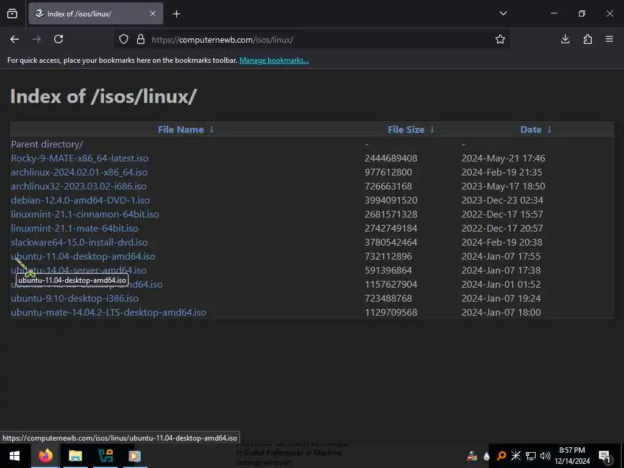Switch to Firefox in the taskbar
Screen dimensions: 624x468
(x=45, y=456)
